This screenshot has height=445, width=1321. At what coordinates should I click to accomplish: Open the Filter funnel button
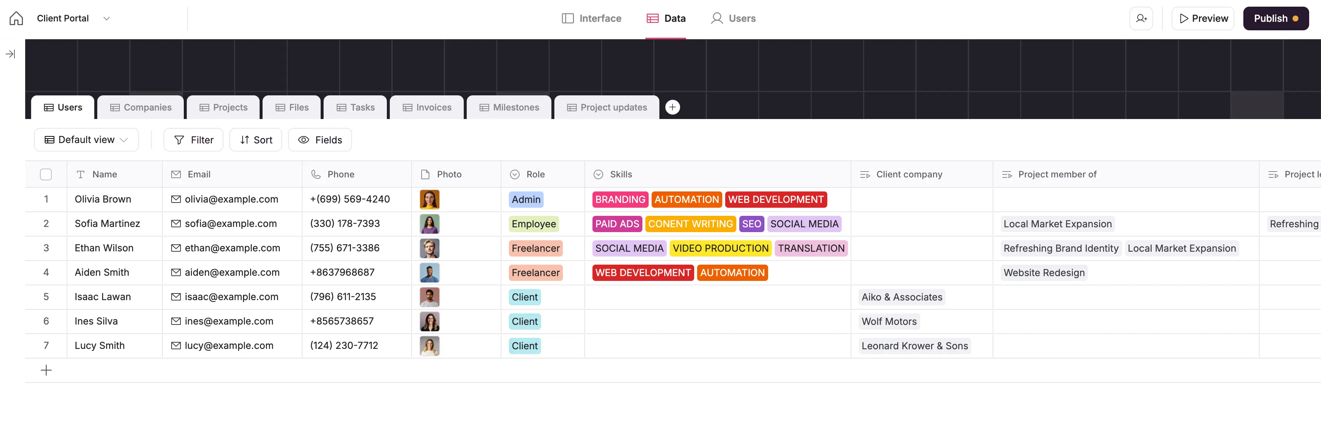click(193, 140)
